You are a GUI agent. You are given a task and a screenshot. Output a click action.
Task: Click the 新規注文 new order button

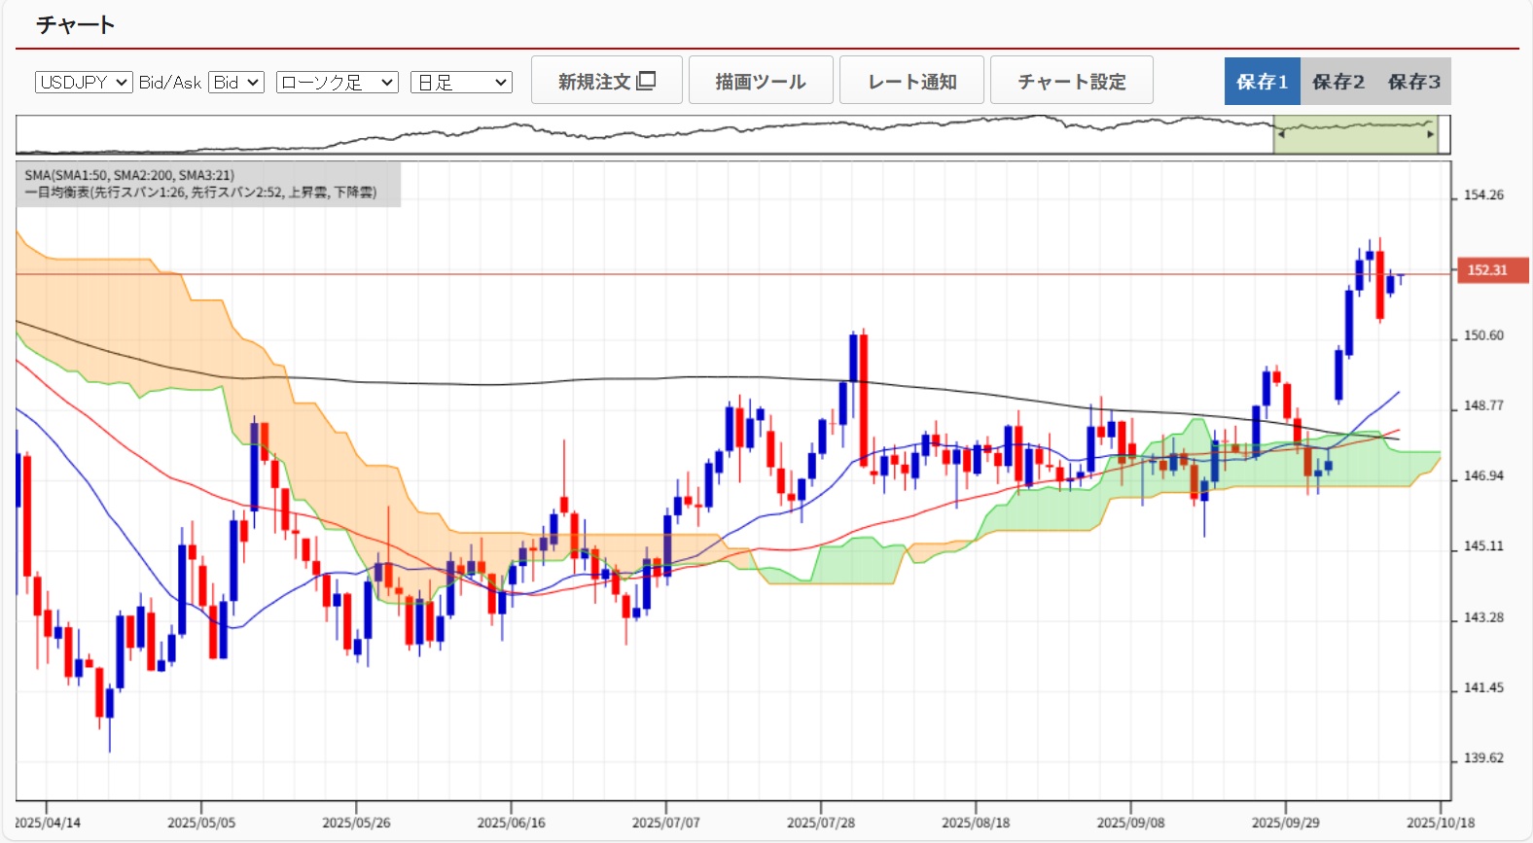coord(606,81)
